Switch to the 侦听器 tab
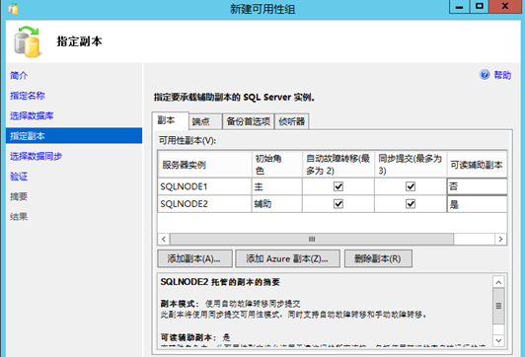 [x=292, y=121]
